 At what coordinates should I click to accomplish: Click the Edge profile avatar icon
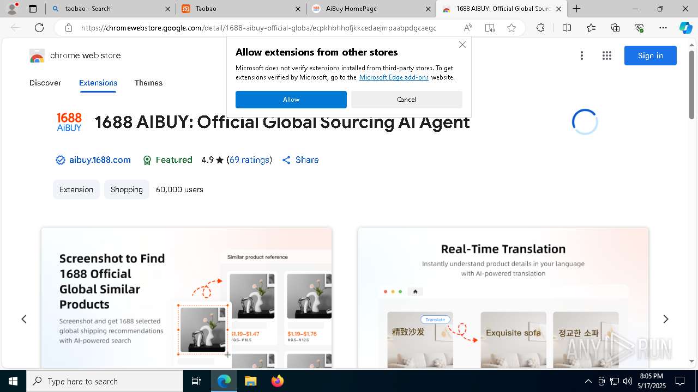point(12,9)
